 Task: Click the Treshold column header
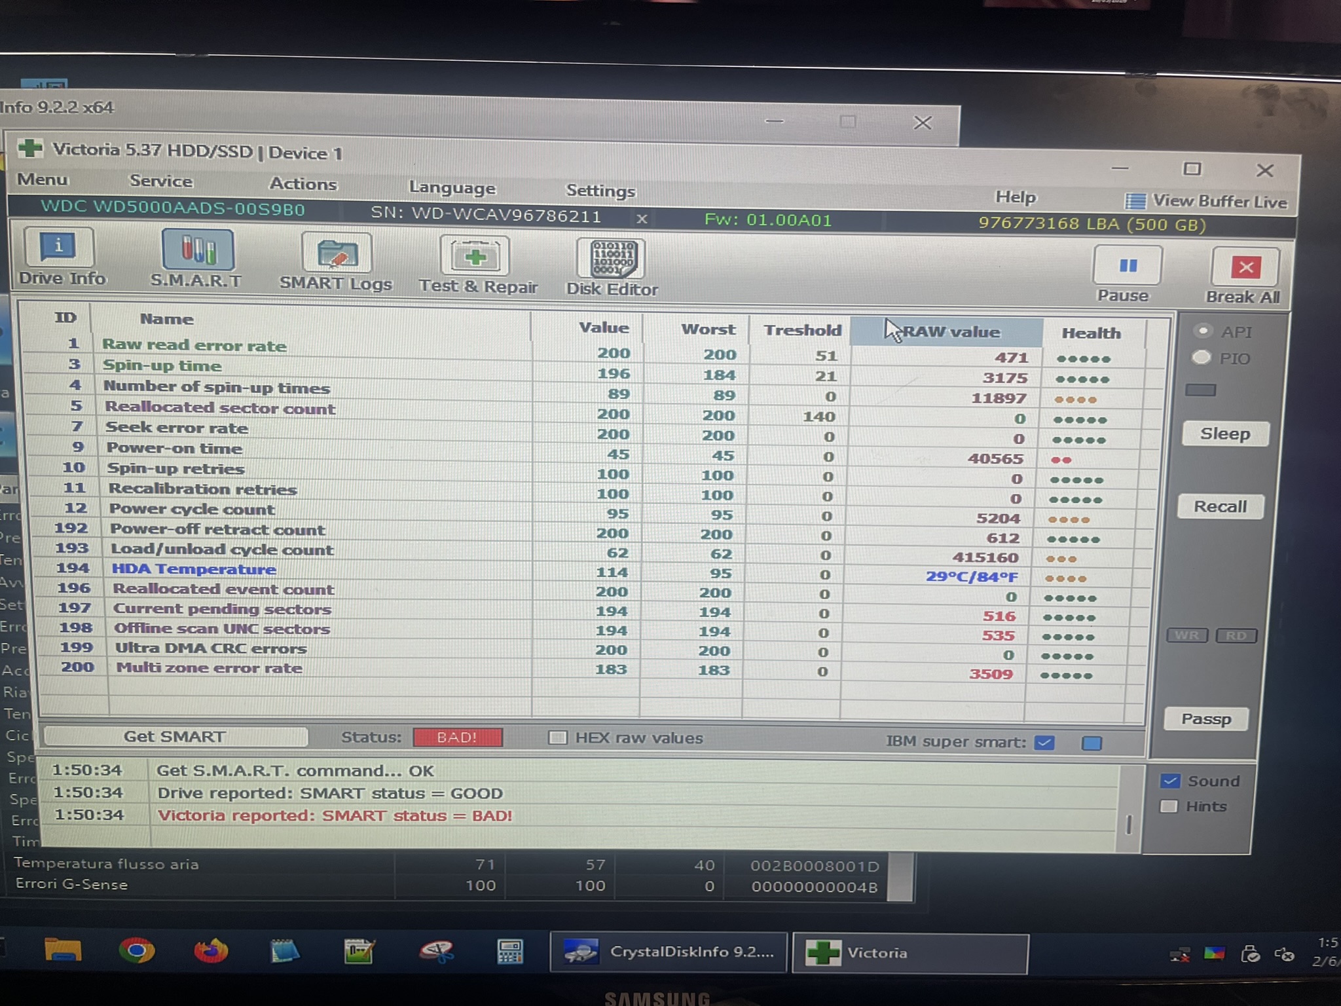(x=802, y=329)
